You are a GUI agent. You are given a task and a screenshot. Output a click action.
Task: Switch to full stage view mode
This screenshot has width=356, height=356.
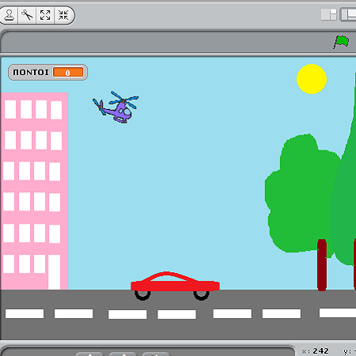click(348, 15)
